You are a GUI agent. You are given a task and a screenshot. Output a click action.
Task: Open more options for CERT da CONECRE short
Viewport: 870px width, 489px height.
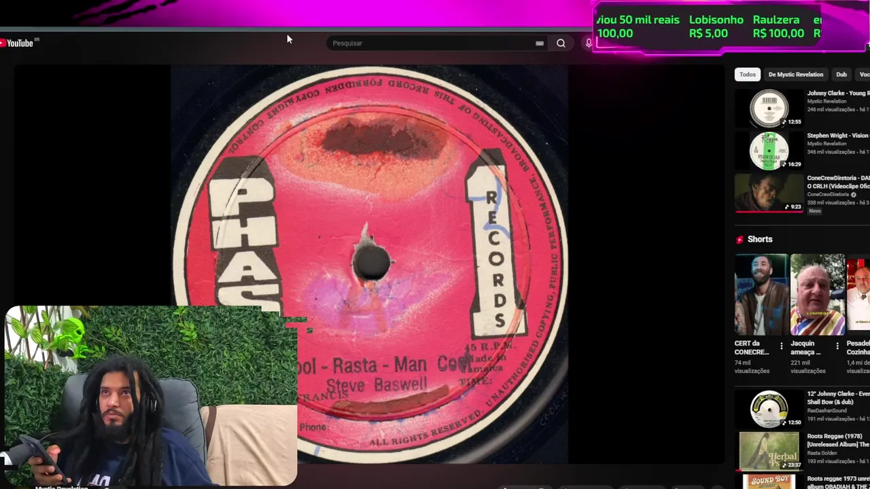tap(782, 346)
